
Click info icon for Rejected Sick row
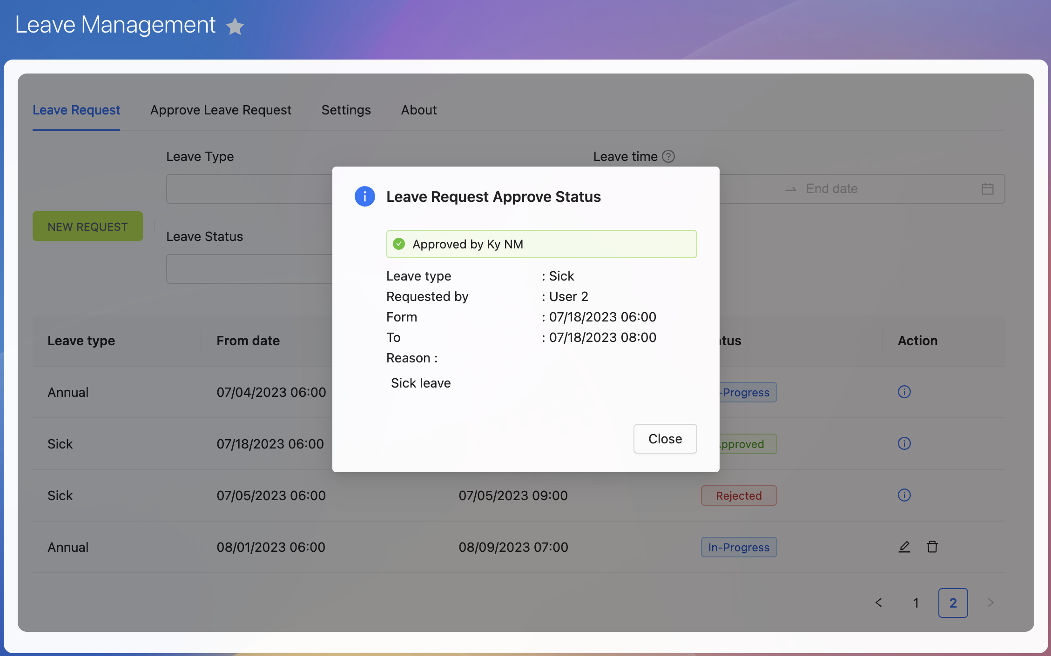[904, 495]
